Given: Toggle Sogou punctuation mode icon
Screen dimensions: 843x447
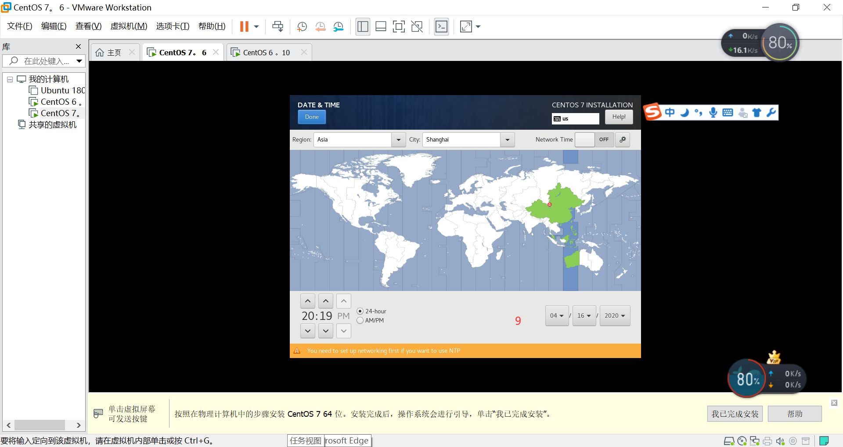Looking at the screenshot, I should (x=699, y=113).
